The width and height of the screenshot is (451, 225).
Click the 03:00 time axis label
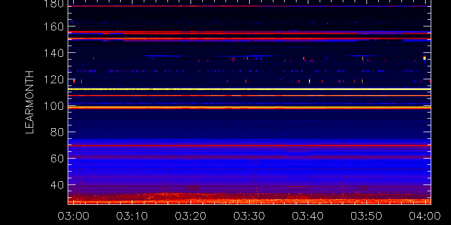click(x=73, y=216)
